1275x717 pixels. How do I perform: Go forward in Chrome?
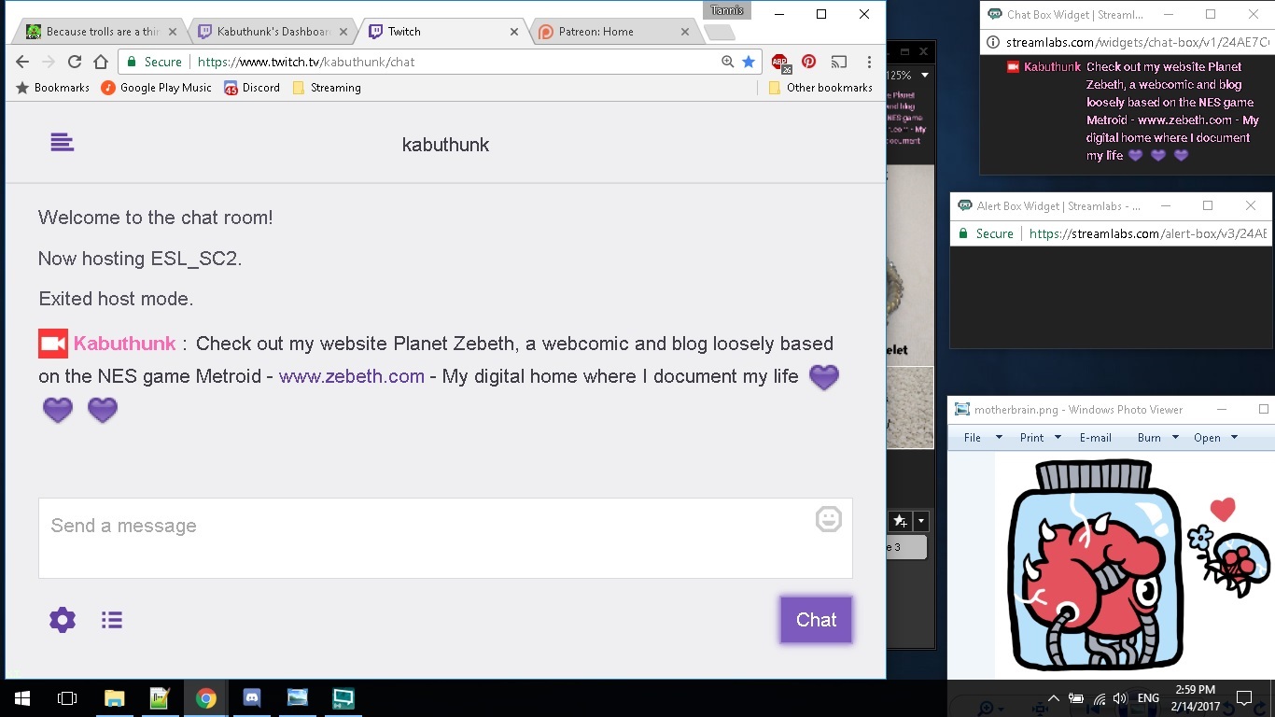[49, 62]
